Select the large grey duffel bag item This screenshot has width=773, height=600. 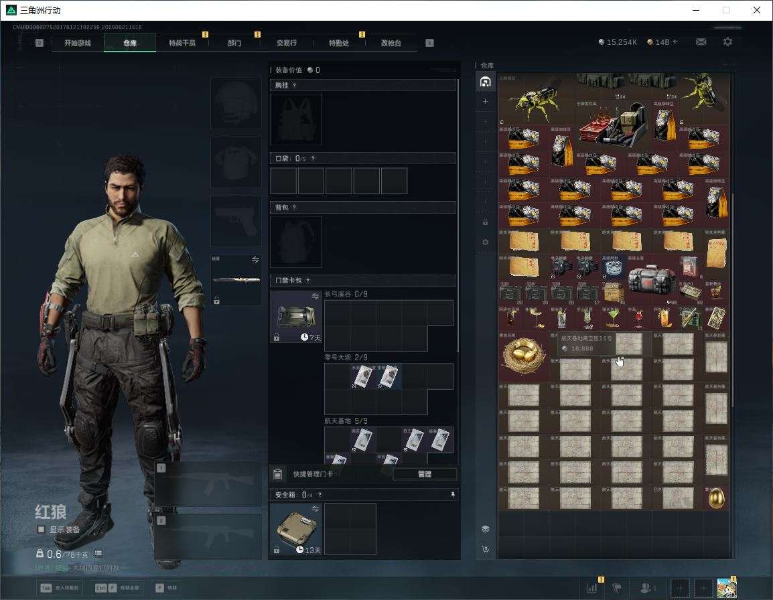(x=652, y=280)
